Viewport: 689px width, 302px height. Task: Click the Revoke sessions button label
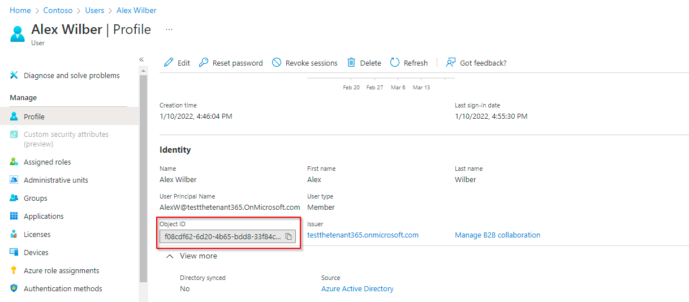(311, 63)
